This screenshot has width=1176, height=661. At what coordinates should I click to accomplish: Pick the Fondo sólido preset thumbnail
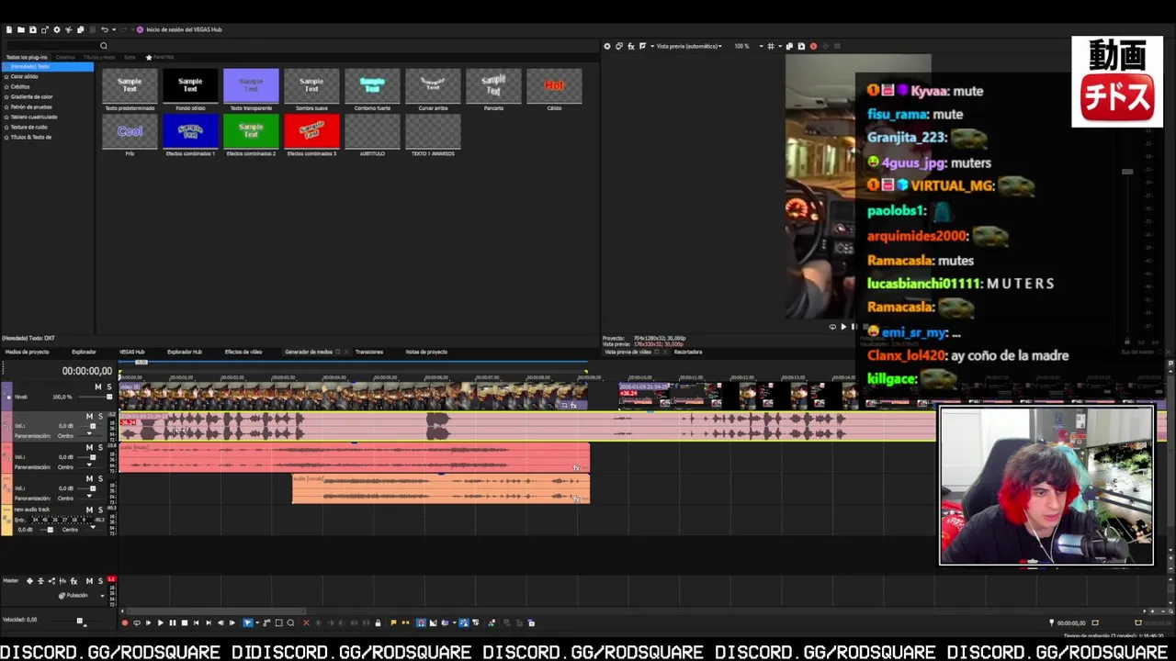[190, 85]
